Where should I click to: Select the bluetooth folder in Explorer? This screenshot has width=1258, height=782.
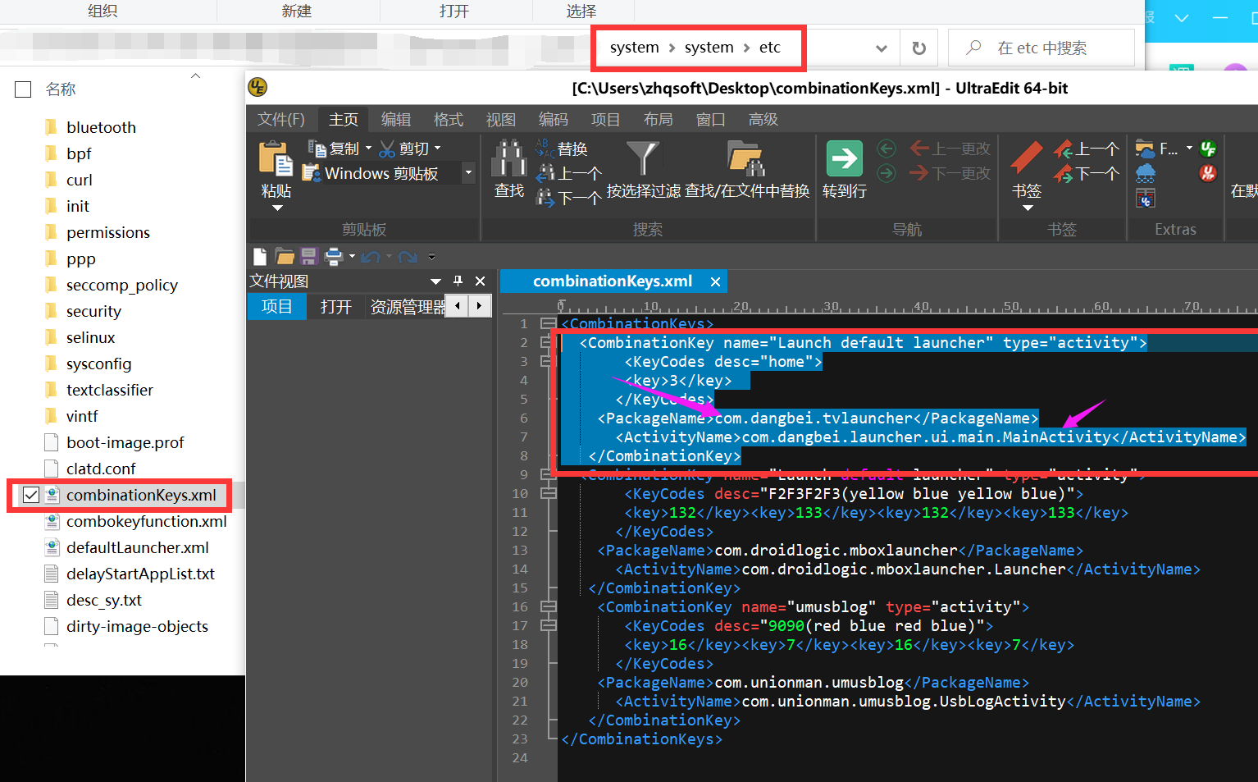point(101,128)
